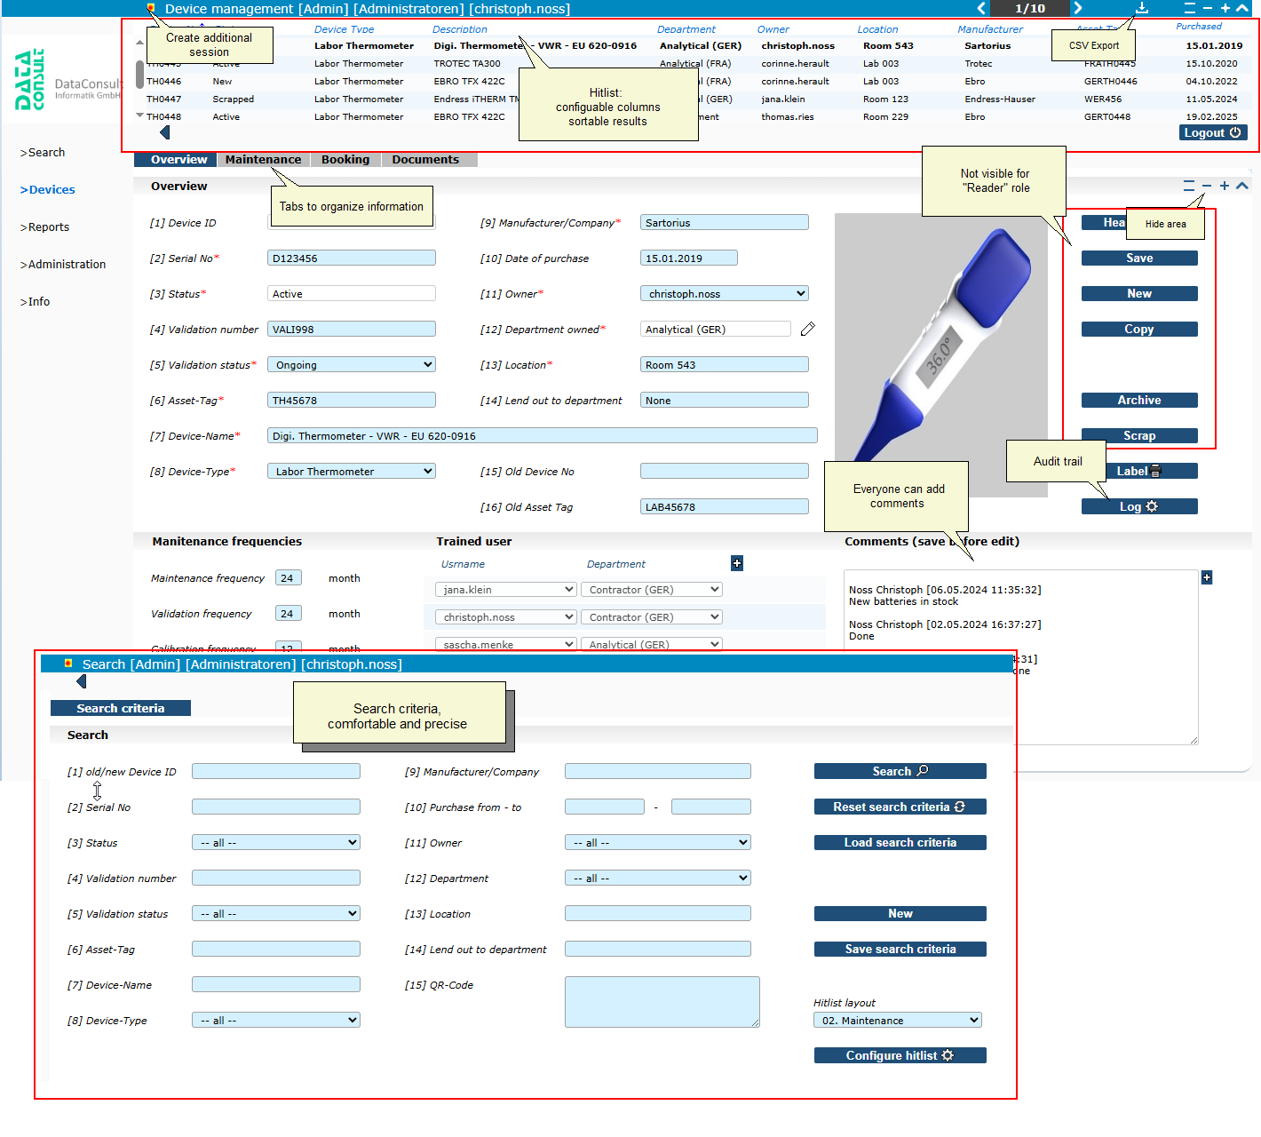This screenshot has height=1137, width=1261.
Task: Click the Serial No field containing D123456
Action: pos(351,258)
